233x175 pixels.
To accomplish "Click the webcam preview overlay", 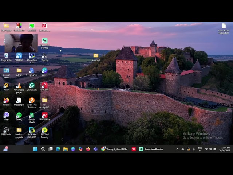I will pos(21,43).
